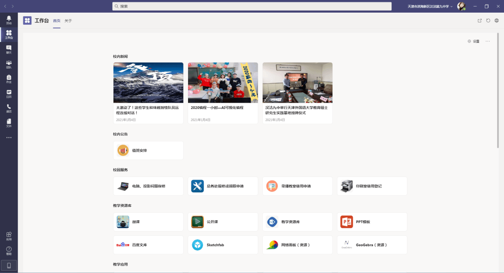Open the 帮助 help icon

[9, 251]
